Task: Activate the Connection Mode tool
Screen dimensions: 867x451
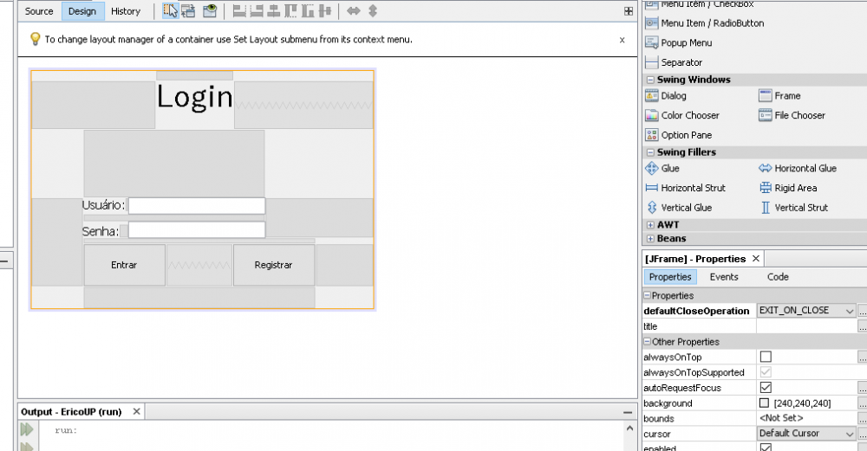Action: [x=188, y=11]
